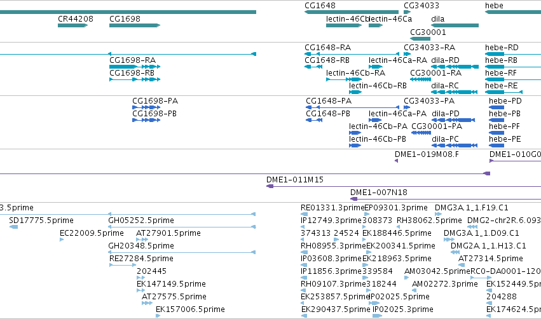
Task: Click the CG30001 gene label
Action: click(x=428, y=32)
